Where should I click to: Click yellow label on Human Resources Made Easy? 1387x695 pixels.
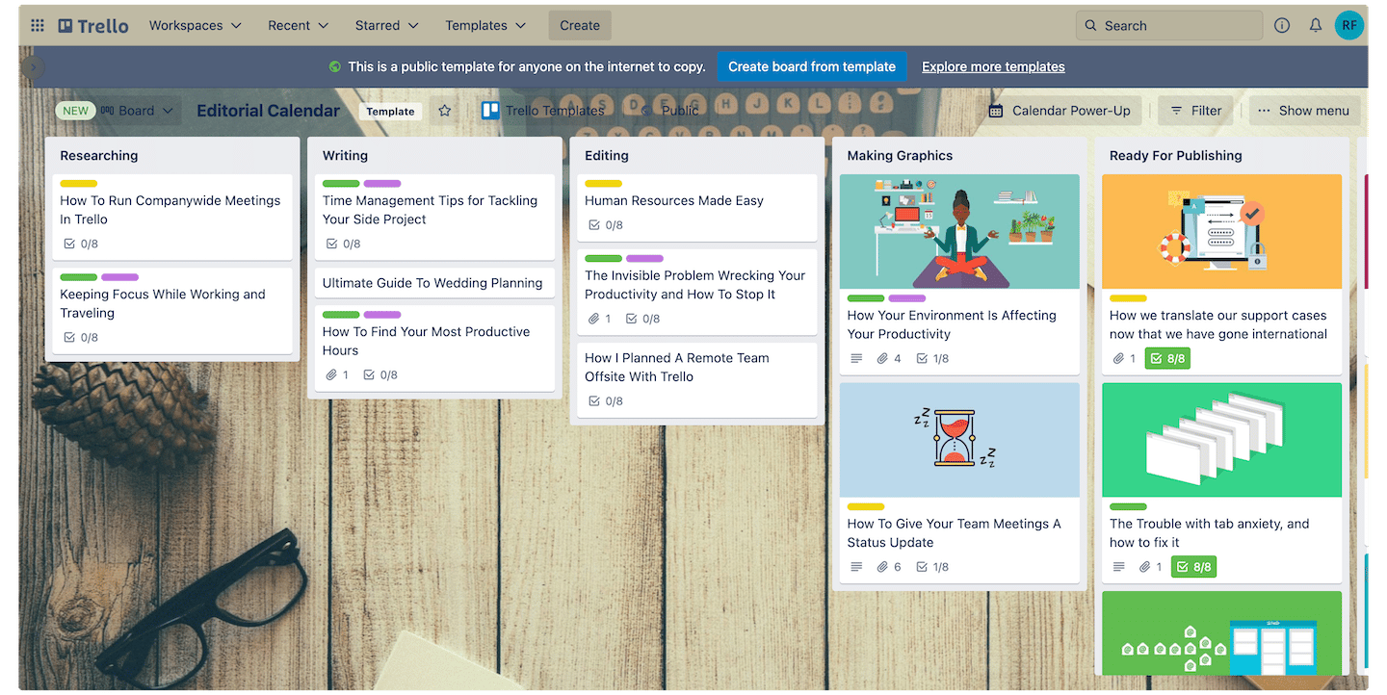604,184
